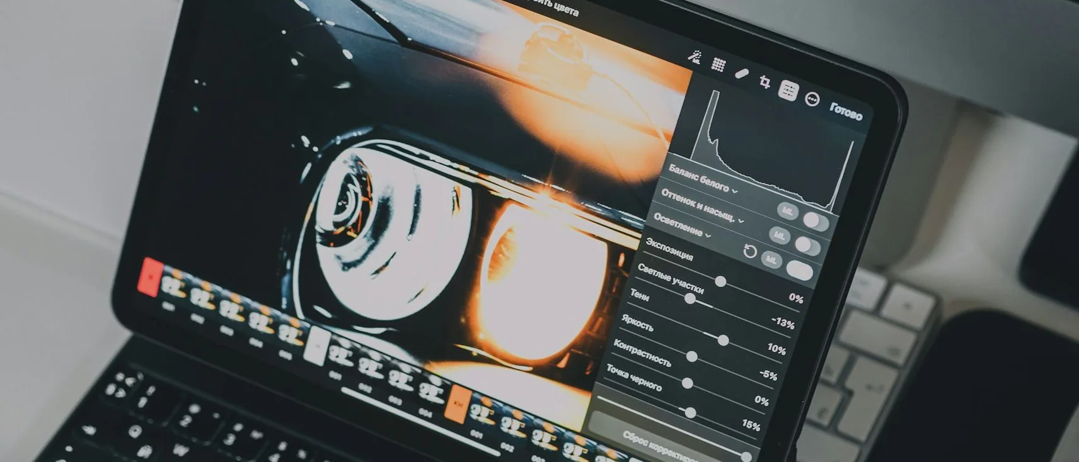Click the Яркость slider knob
Viewport: 1079px width, 462px height.
point(691,356)
